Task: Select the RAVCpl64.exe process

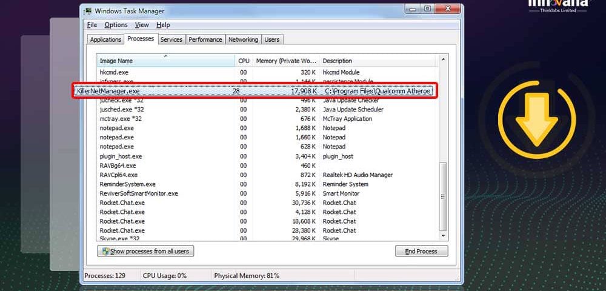Action: coord(267,175)
